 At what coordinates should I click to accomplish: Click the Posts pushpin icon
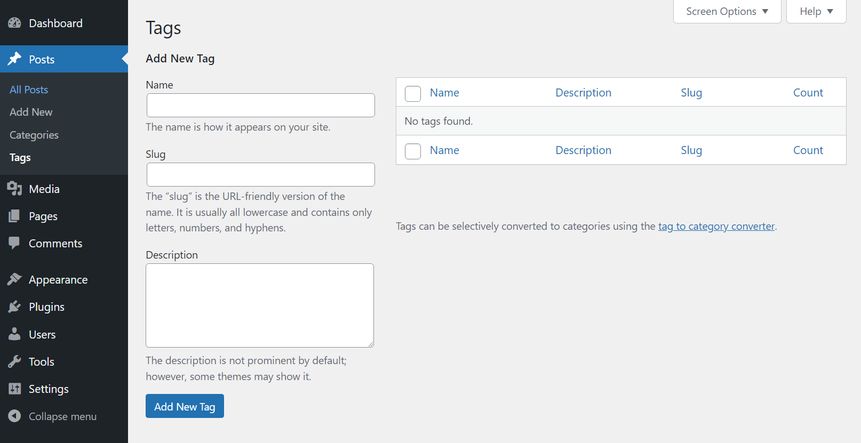[14, 59]
